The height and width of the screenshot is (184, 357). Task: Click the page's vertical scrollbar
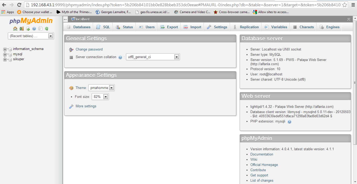click(x=355, y=100)
